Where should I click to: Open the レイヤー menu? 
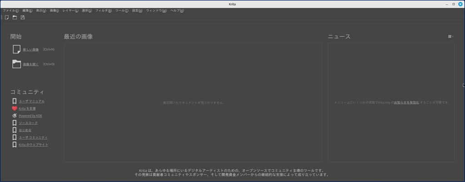click(70, 10)
